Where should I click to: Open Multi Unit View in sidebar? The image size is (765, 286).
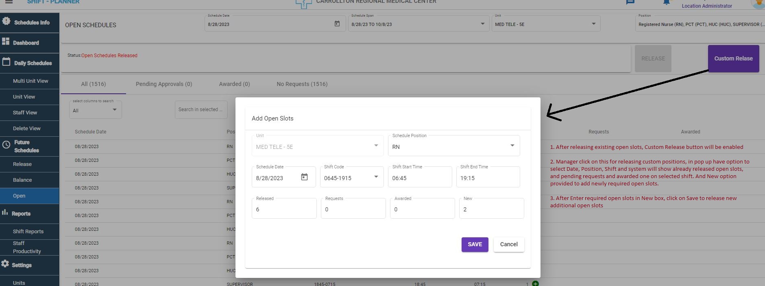click(31, 81)
